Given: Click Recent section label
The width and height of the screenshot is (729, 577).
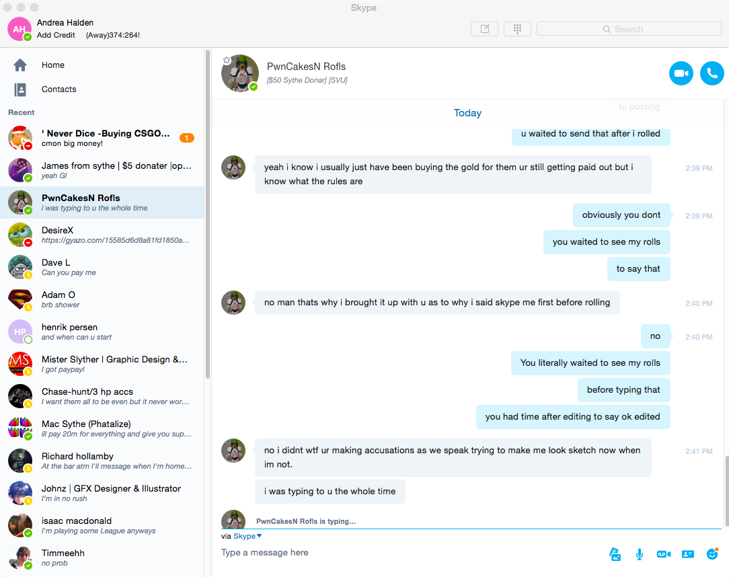Looking at the screenshot, I should [22, 112].
